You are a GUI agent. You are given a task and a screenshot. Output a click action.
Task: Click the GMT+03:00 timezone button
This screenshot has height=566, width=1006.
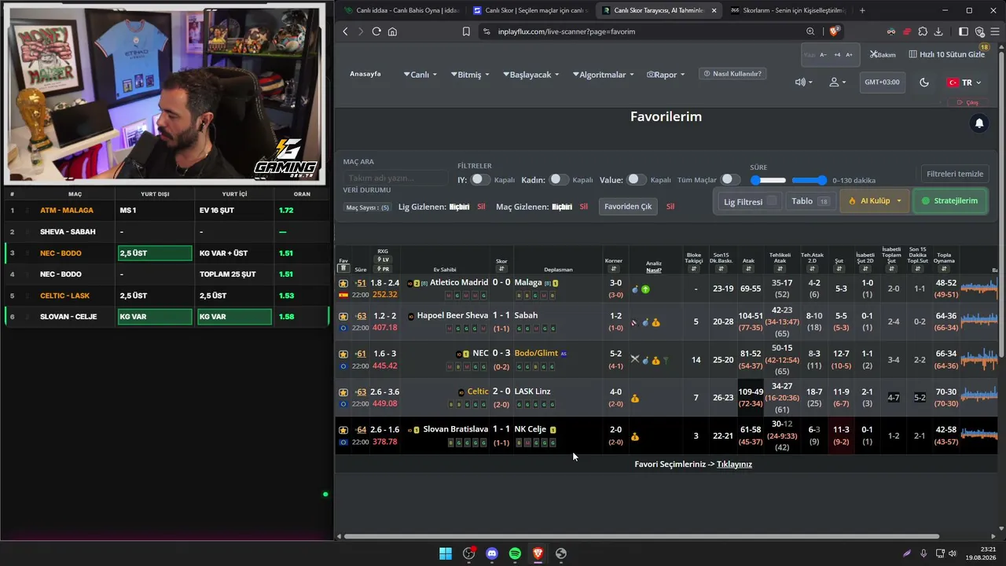882,83
